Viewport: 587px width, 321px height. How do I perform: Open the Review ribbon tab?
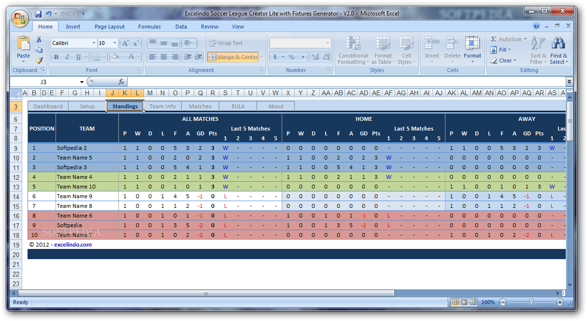tap(210, 27)
